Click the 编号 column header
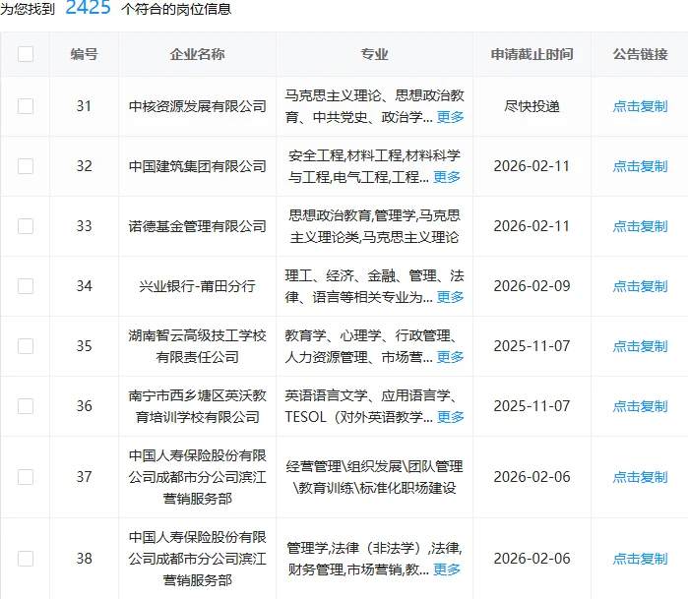688x599 pixels. point(84,54)
